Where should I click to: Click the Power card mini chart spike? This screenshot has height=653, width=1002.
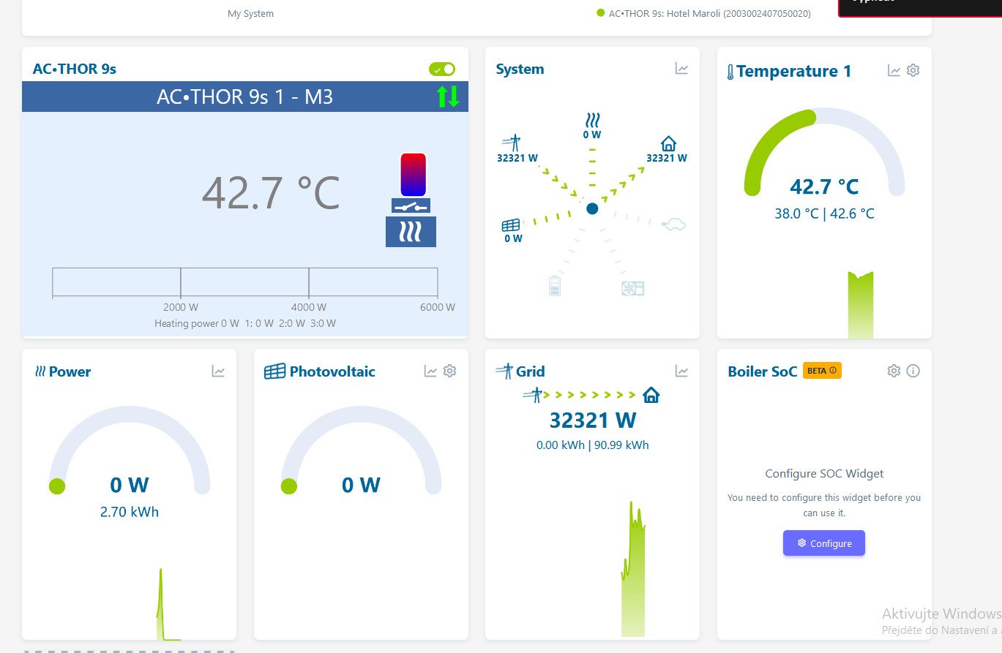[x=161, y=604]
